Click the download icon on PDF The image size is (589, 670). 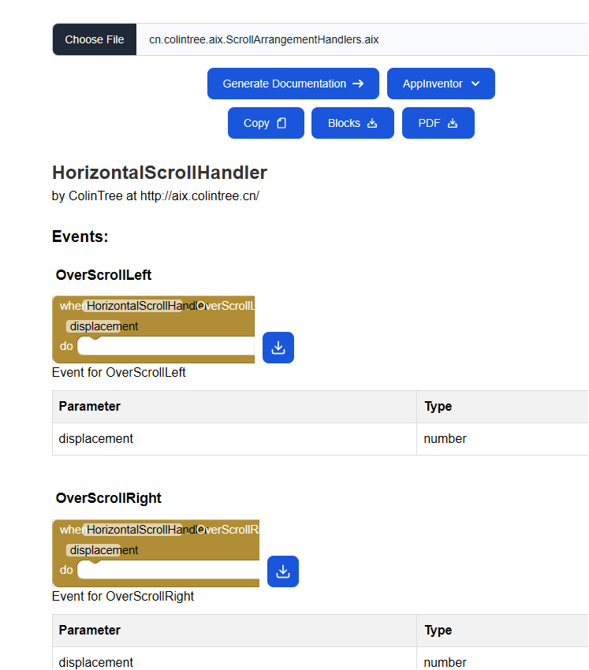[453, 123]
